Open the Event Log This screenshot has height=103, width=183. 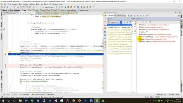(161, 94)
